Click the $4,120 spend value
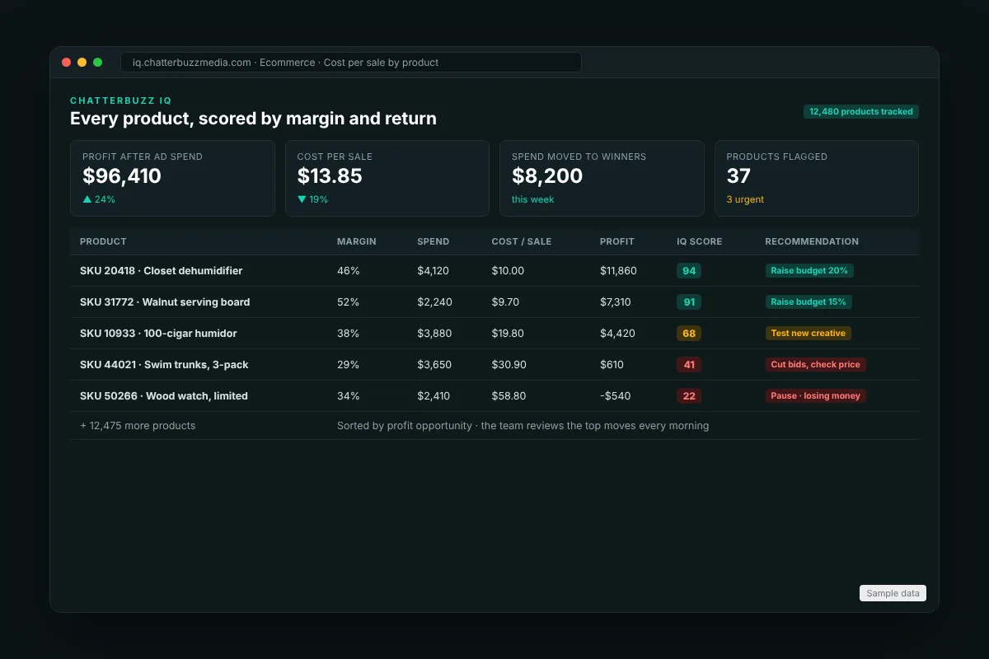This screenshot has width=989, height=659. pyautogui.click(x=434, y=271)
